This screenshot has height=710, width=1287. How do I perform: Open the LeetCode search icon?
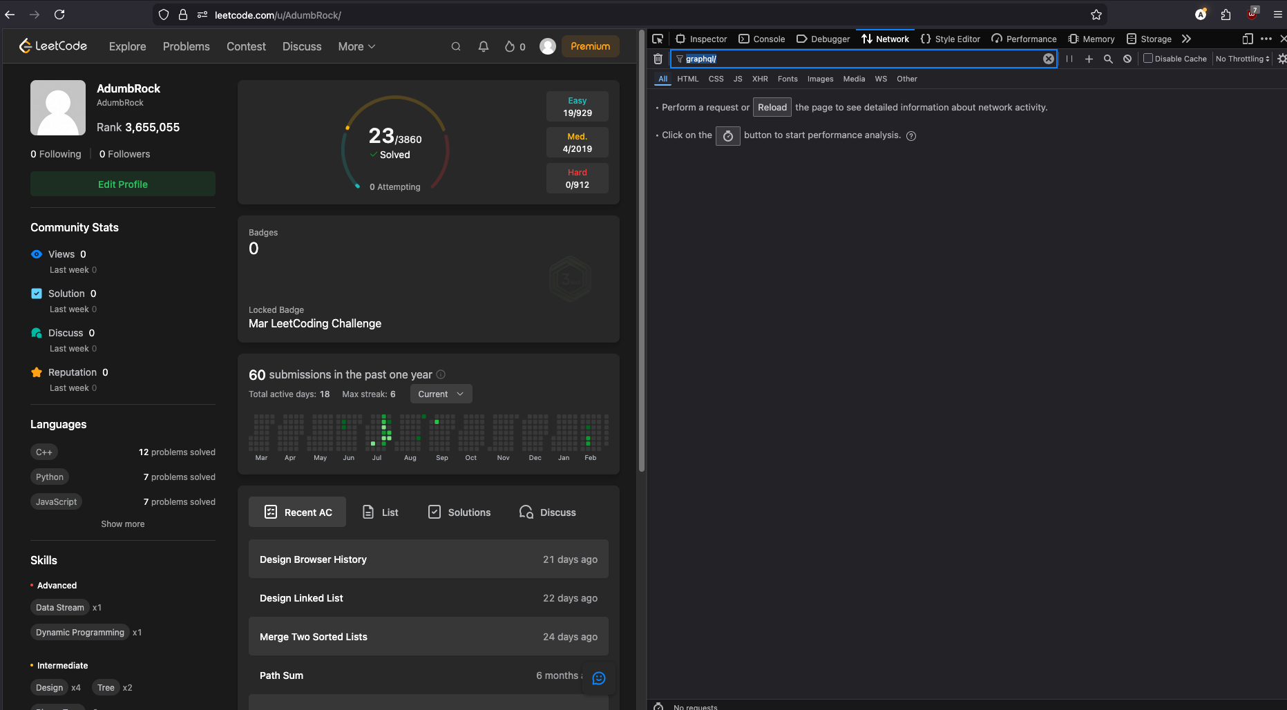point(456,46)
